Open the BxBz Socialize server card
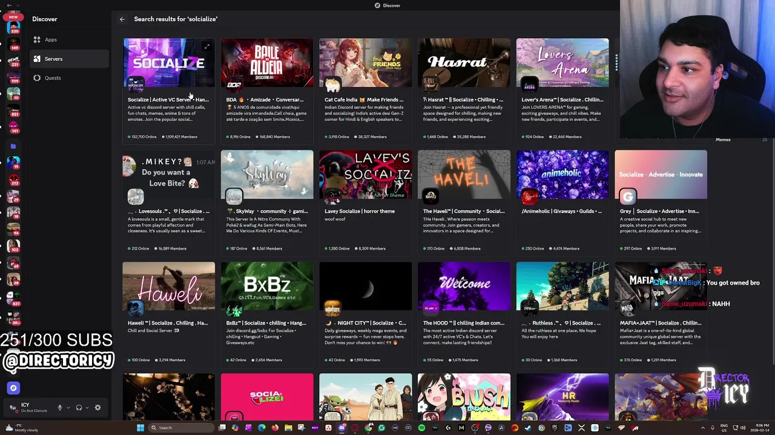The height and width of the screenshot is (435, 775). point(267,314)
